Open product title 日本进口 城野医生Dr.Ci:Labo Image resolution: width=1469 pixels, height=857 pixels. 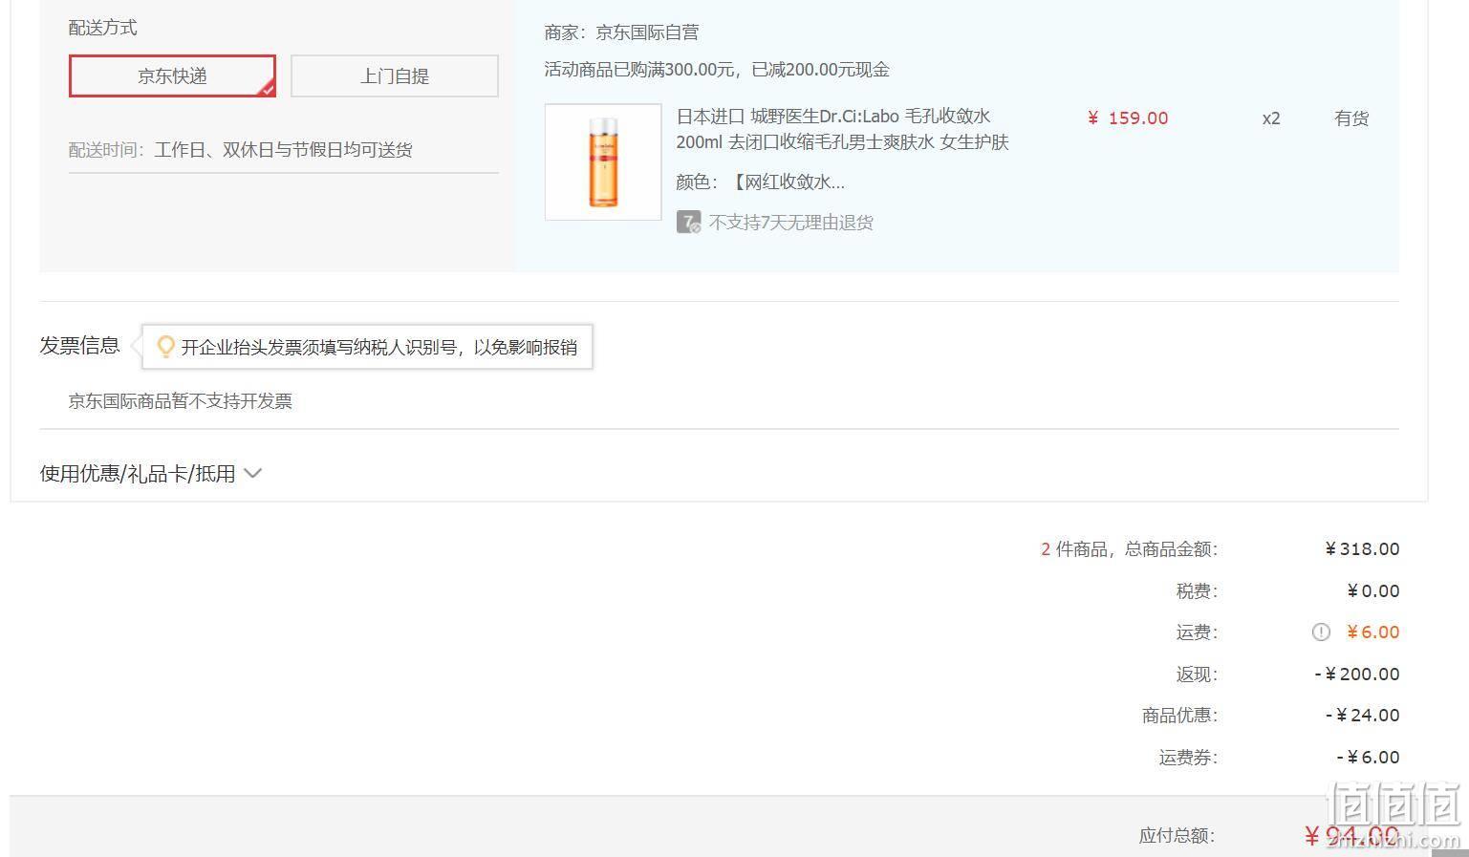842,129
